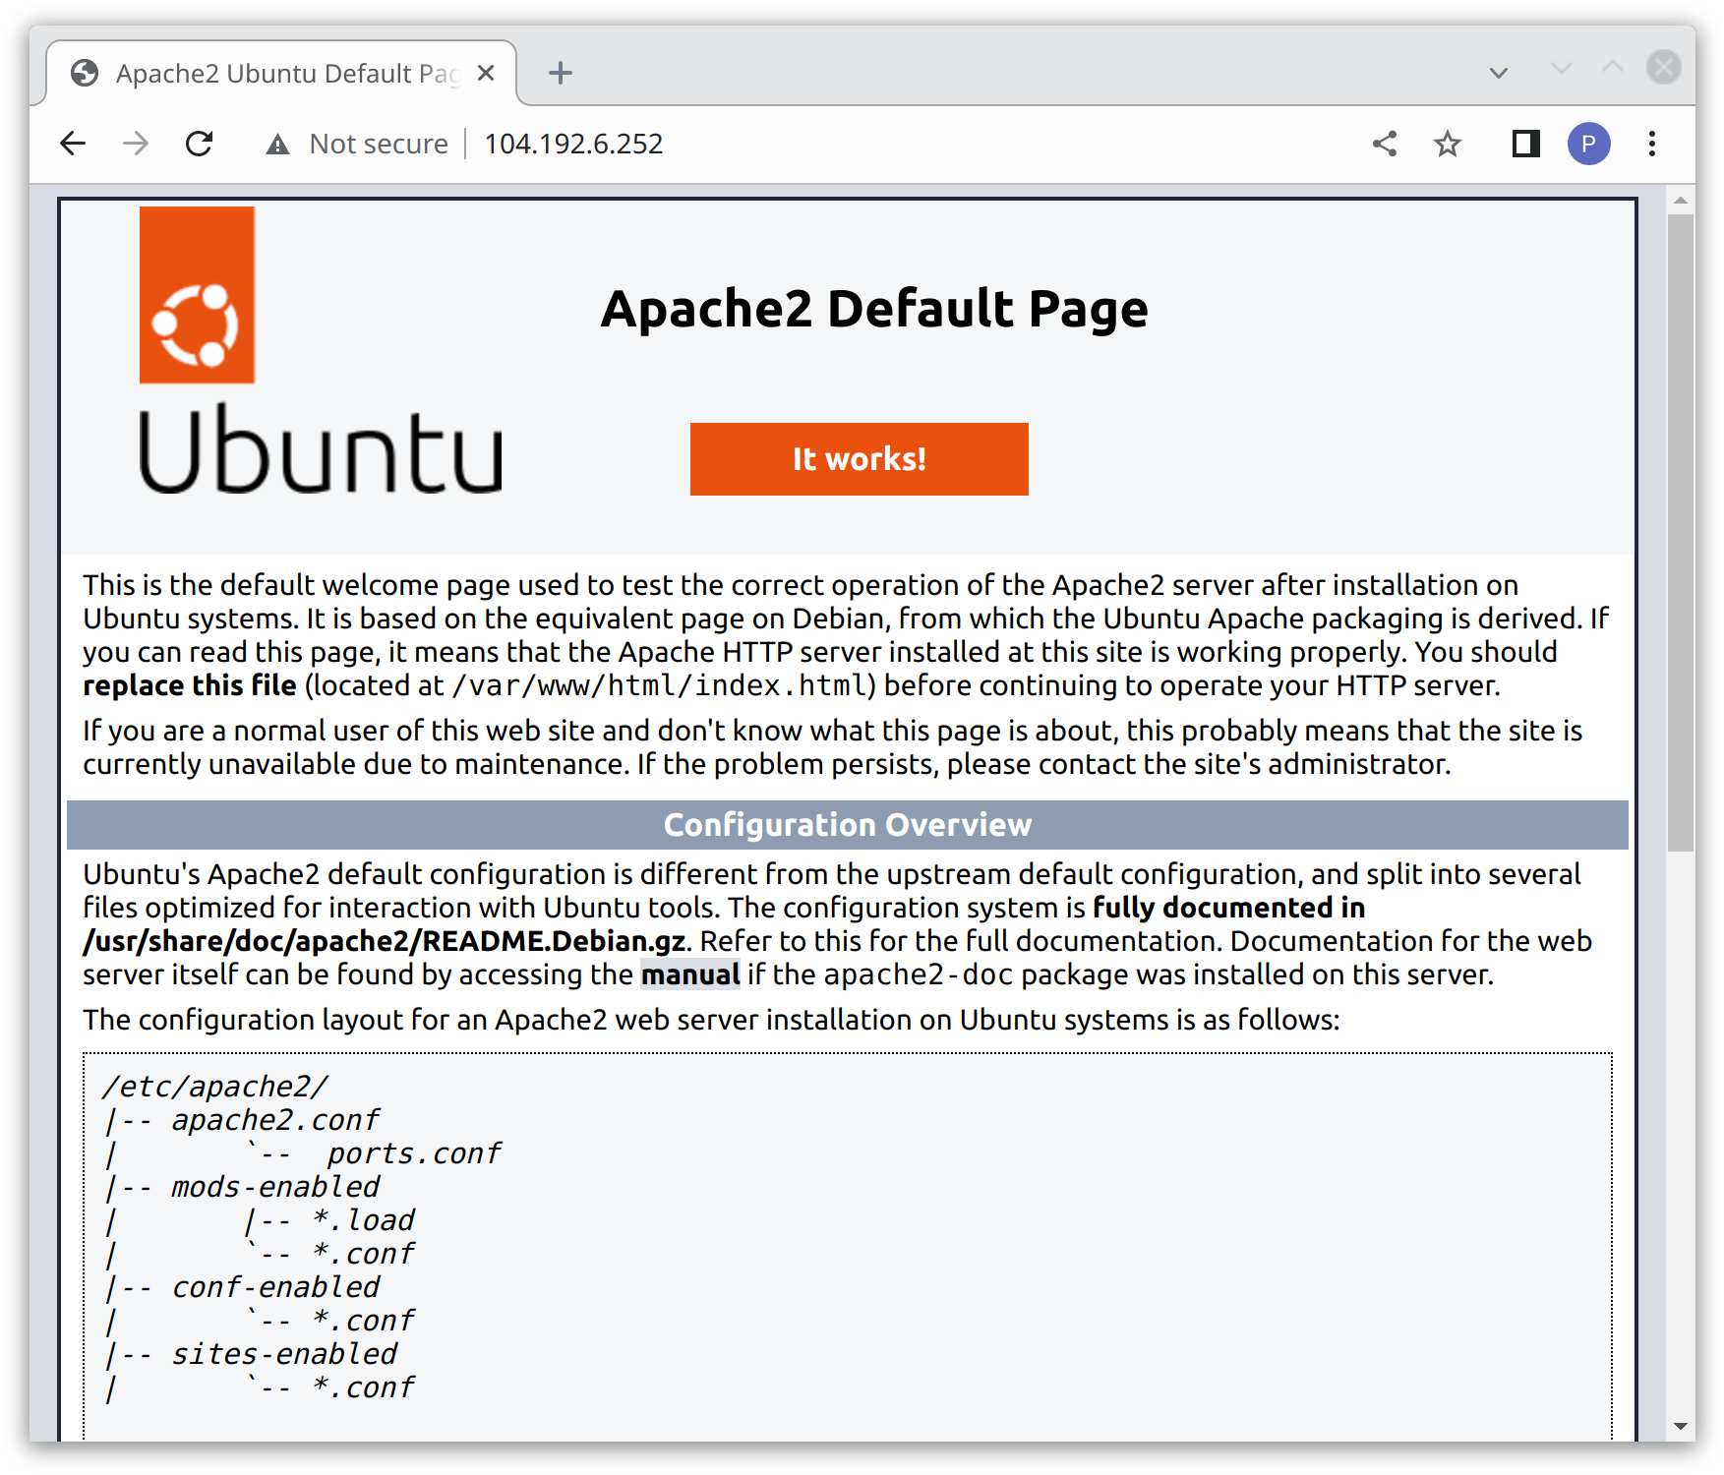Go back using the browser back arrow
1724x1475 pixels.
(73, 144)
